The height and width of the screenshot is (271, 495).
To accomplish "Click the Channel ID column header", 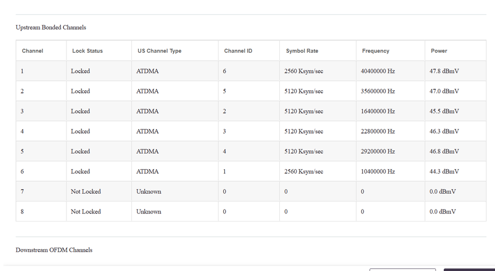I will pos(238,51).
